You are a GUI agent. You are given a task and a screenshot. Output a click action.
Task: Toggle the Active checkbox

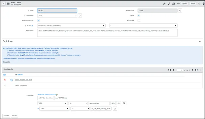[x=139, y=15]
